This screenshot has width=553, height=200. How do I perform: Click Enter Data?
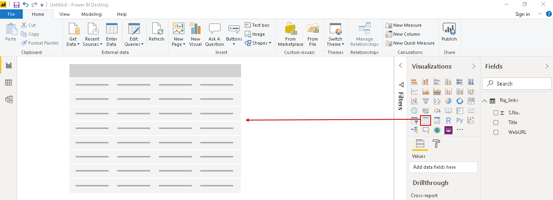(111, 35)
